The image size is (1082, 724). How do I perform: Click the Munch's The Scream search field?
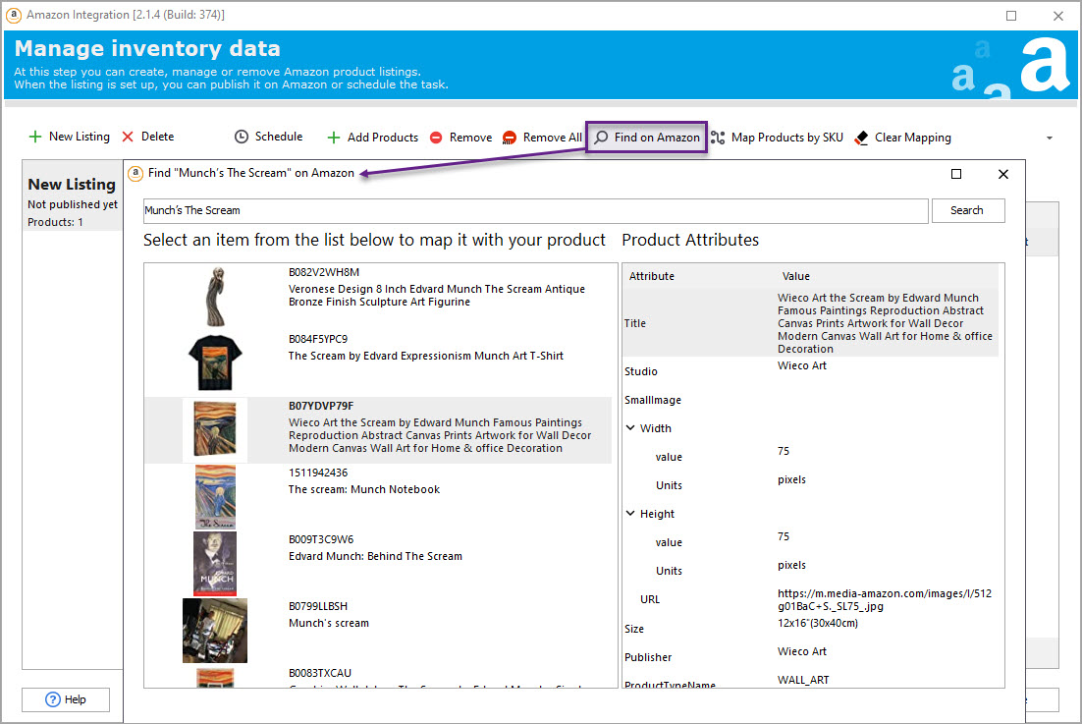(535, 210)
